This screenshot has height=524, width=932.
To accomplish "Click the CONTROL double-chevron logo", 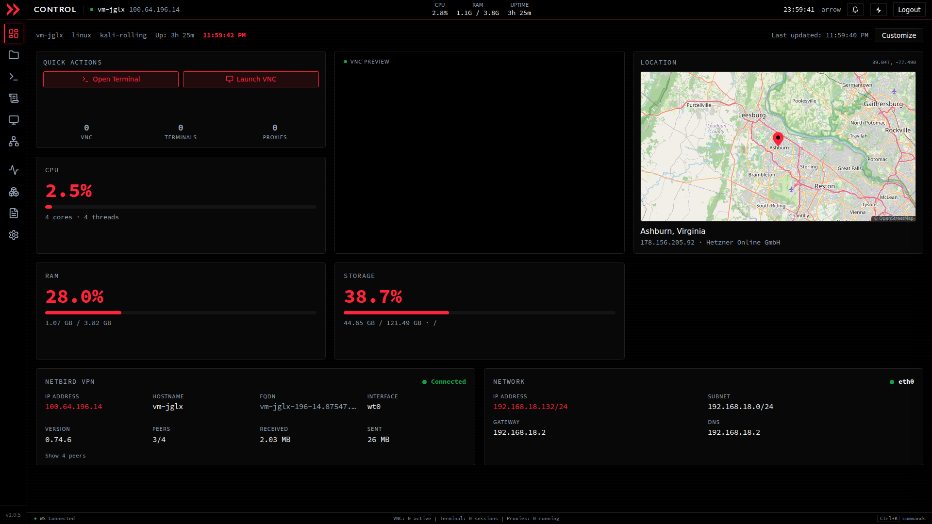I will point(13,9).
